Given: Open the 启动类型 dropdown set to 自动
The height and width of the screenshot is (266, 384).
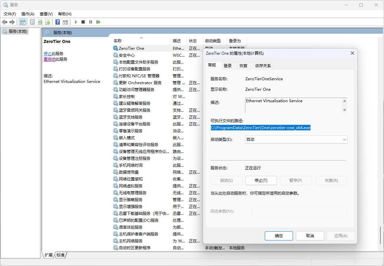Looking at the screenshot, I should click(x=296, y=140).
